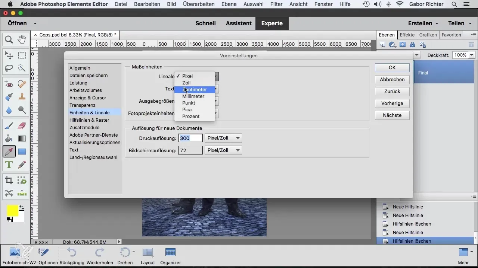Open Organizer from bottom bar
The image size is (478, 268).
pos(171,256)
